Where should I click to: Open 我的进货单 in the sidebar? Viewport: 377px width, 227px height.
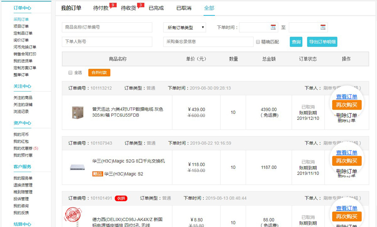click(x=23, y=61)
